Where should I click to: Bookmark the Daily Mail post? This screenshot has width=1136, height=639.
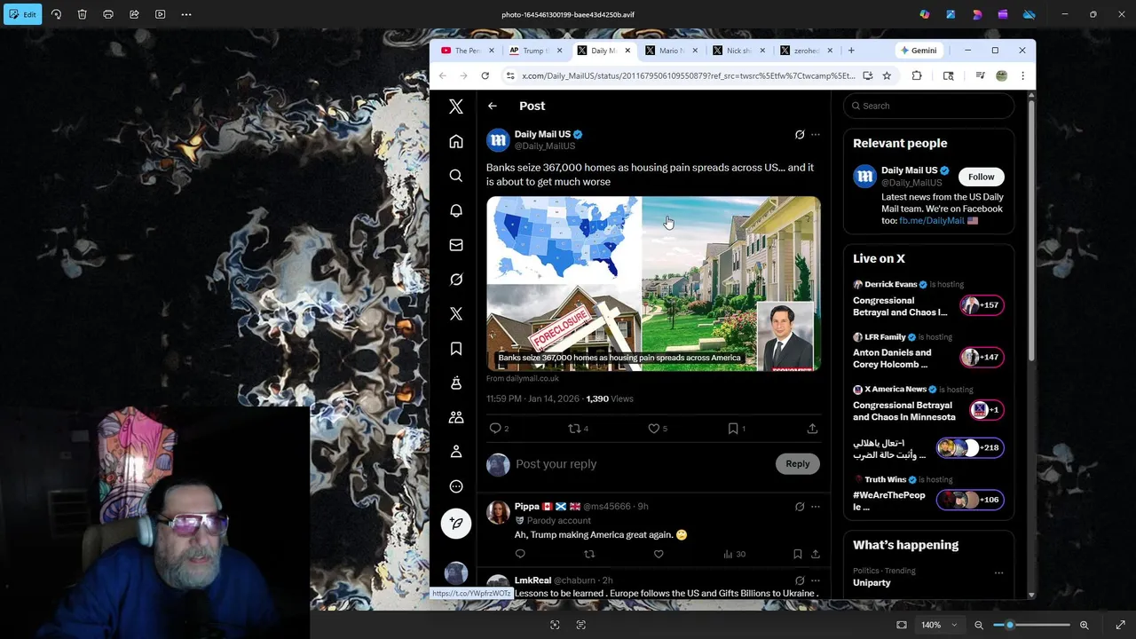(734, 429)
